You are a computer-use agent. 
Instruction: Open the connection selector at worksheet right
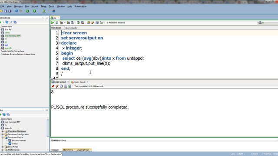(268, 23)
